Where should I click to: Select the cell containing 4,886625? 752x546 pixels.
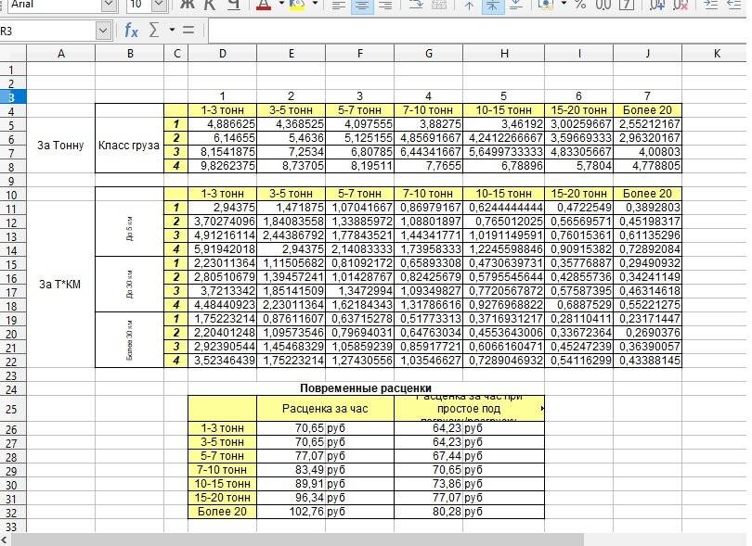(x=223, y=124)
